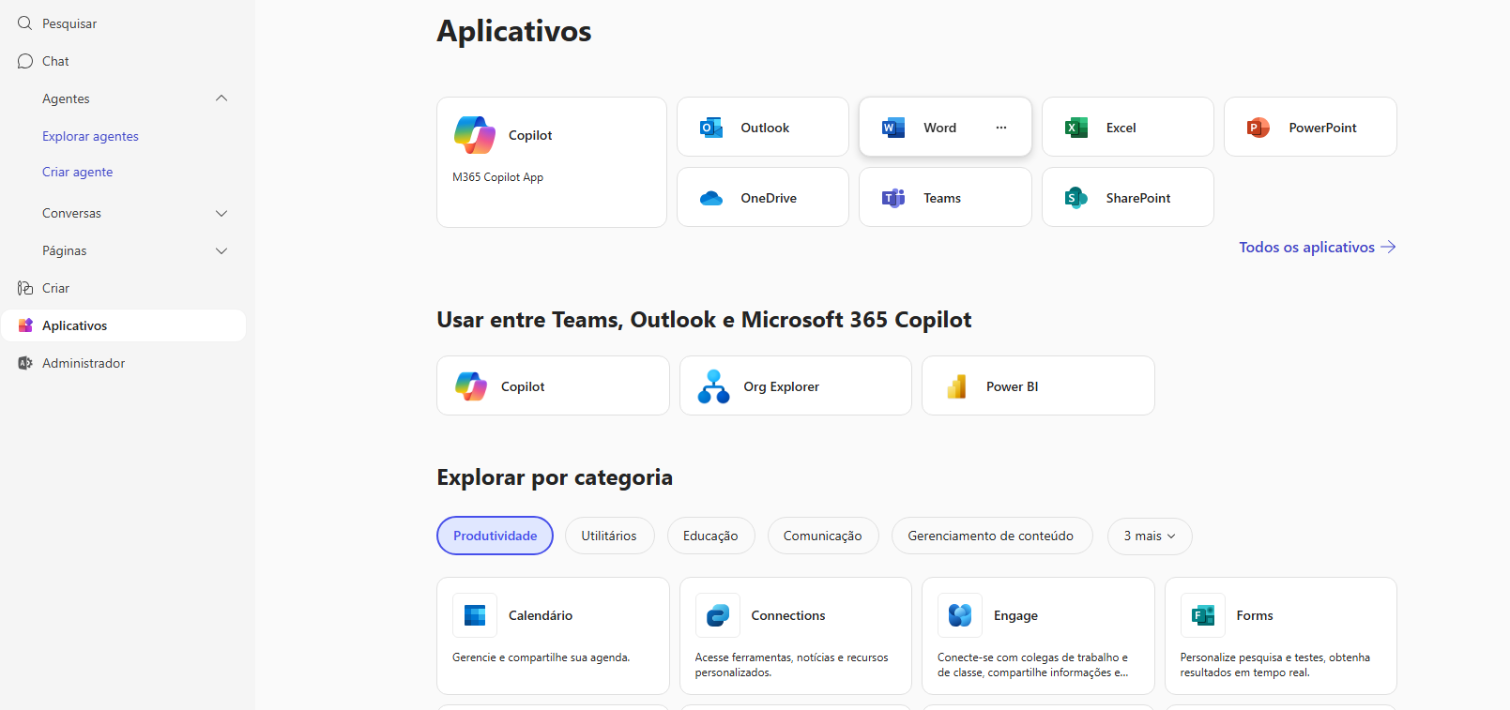1510x710 pixels.
Task: Click the PowerPoint label on its card
Action: [1322, 128]
